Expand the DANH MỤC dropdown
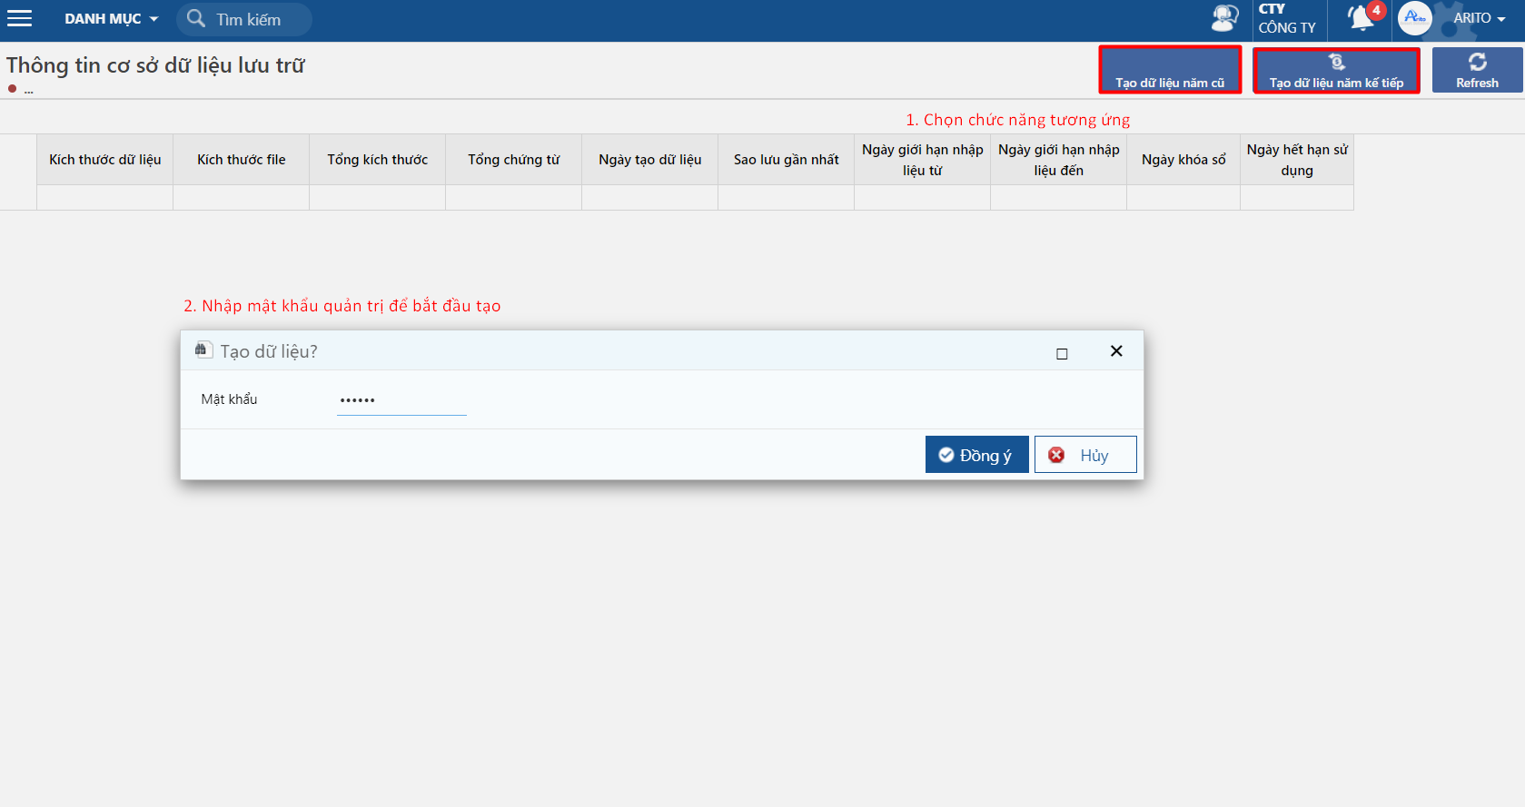 pyautogui.click(x=111, y=19)
